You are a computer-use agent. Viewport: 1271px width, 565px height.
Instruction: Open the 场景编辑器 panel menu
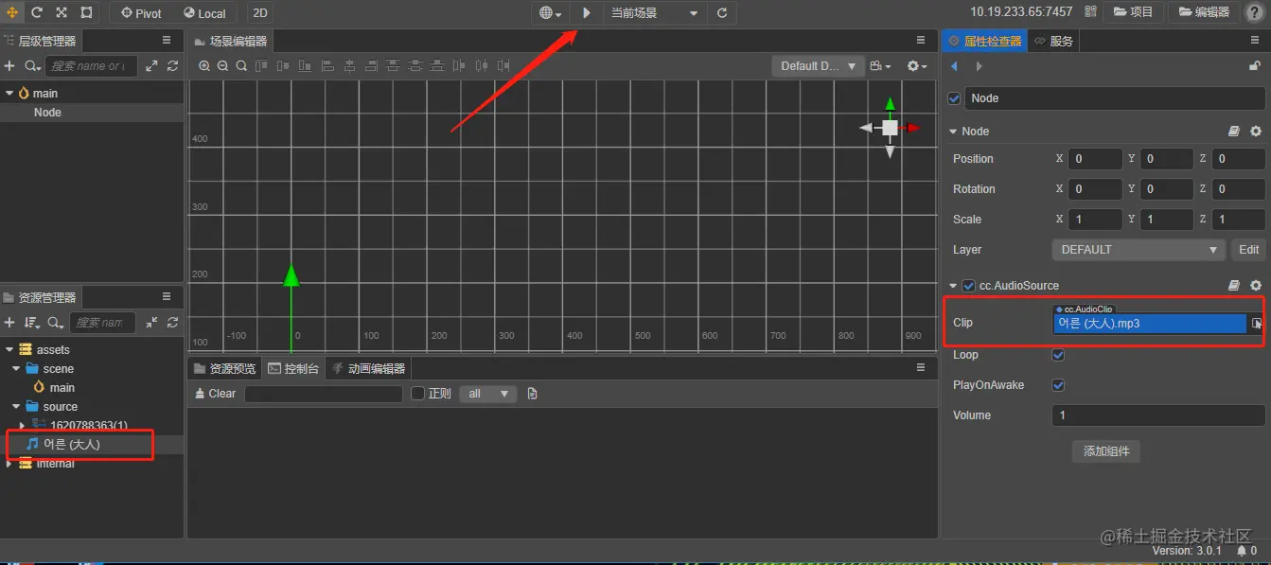[921, 41]
